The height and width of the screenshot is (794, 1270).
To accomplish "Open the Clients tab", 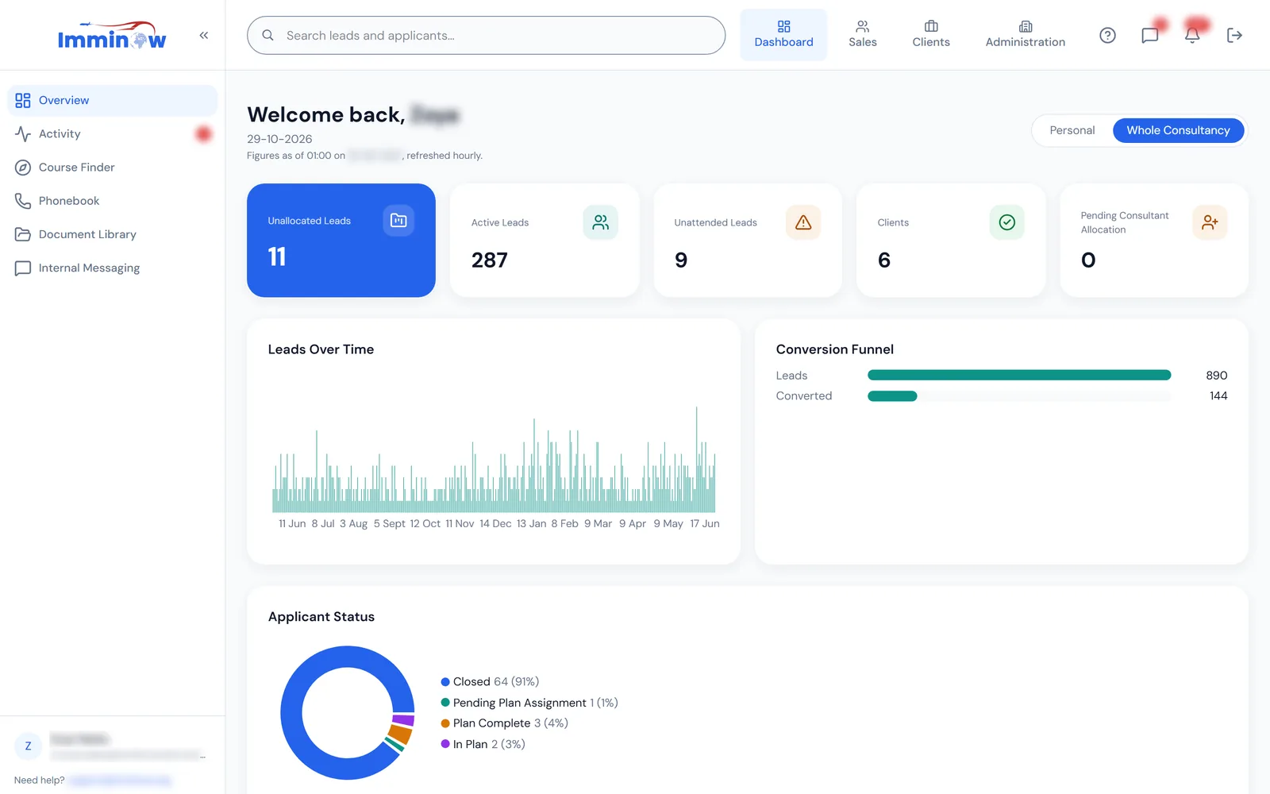I will (930, 35).
